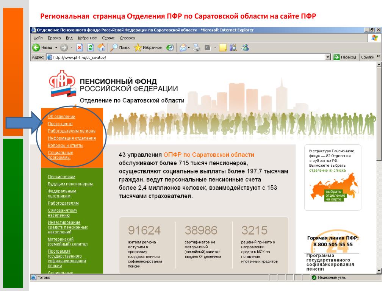Click the vertical scrollbar thumb

(379, 114)
